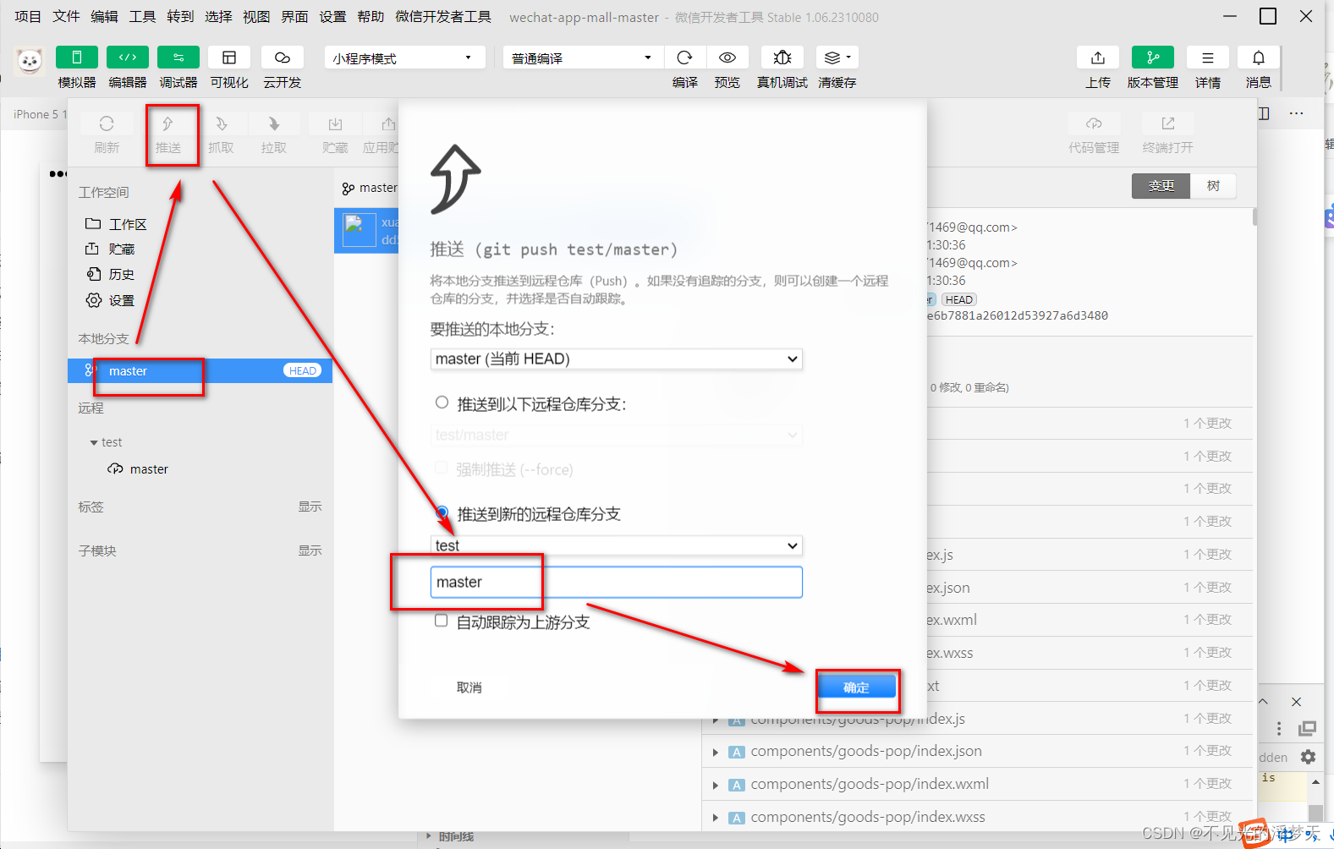The height and width of the screenshot is (849, 1334).
Task: Click the user avatar icon
Action: [30, 61]
